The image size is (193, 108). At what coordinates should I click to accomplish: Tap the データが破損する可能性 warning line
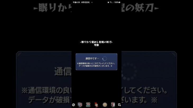[95, 66]
